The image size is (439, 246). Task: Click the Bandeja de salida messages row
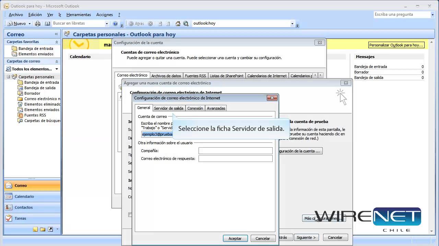389,78
